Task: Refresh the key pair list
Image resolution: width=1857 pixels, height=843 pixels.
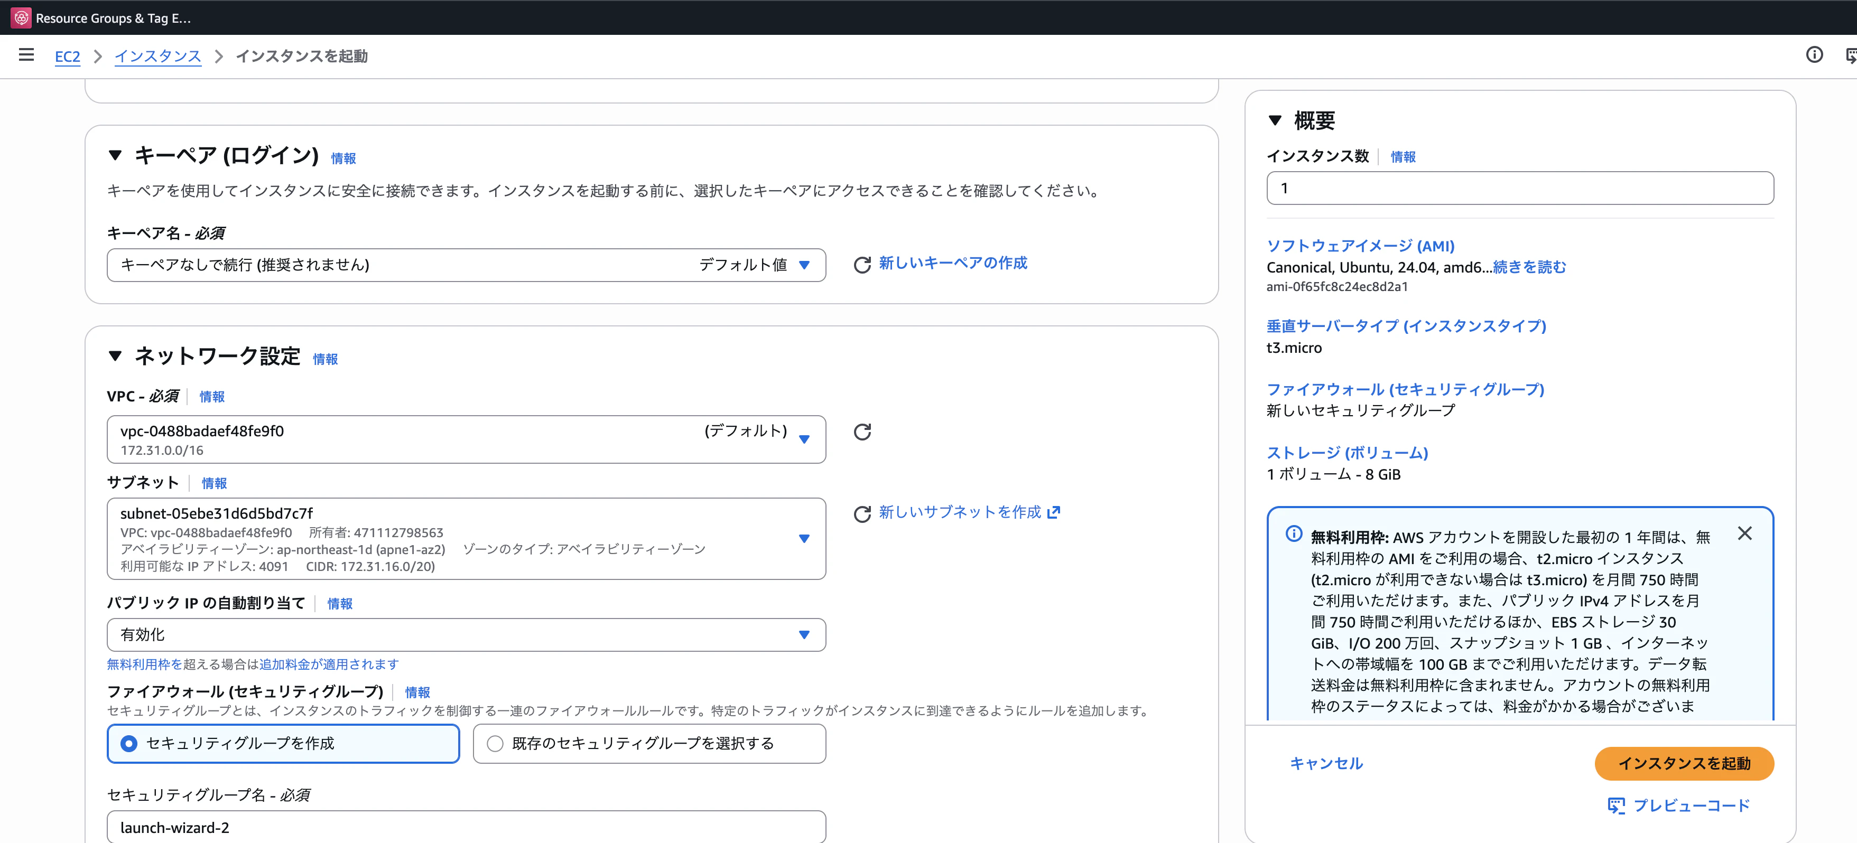Action: [x=862, y=264]
